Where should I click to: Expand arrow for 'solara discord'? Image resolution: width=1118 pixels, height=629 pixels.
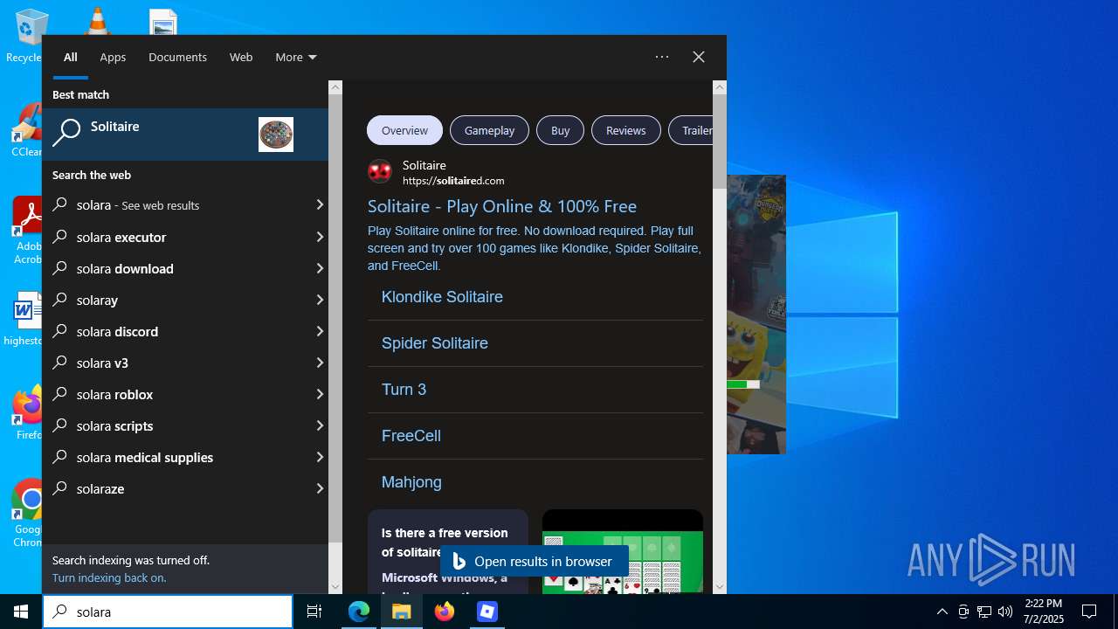coord(320,331)
